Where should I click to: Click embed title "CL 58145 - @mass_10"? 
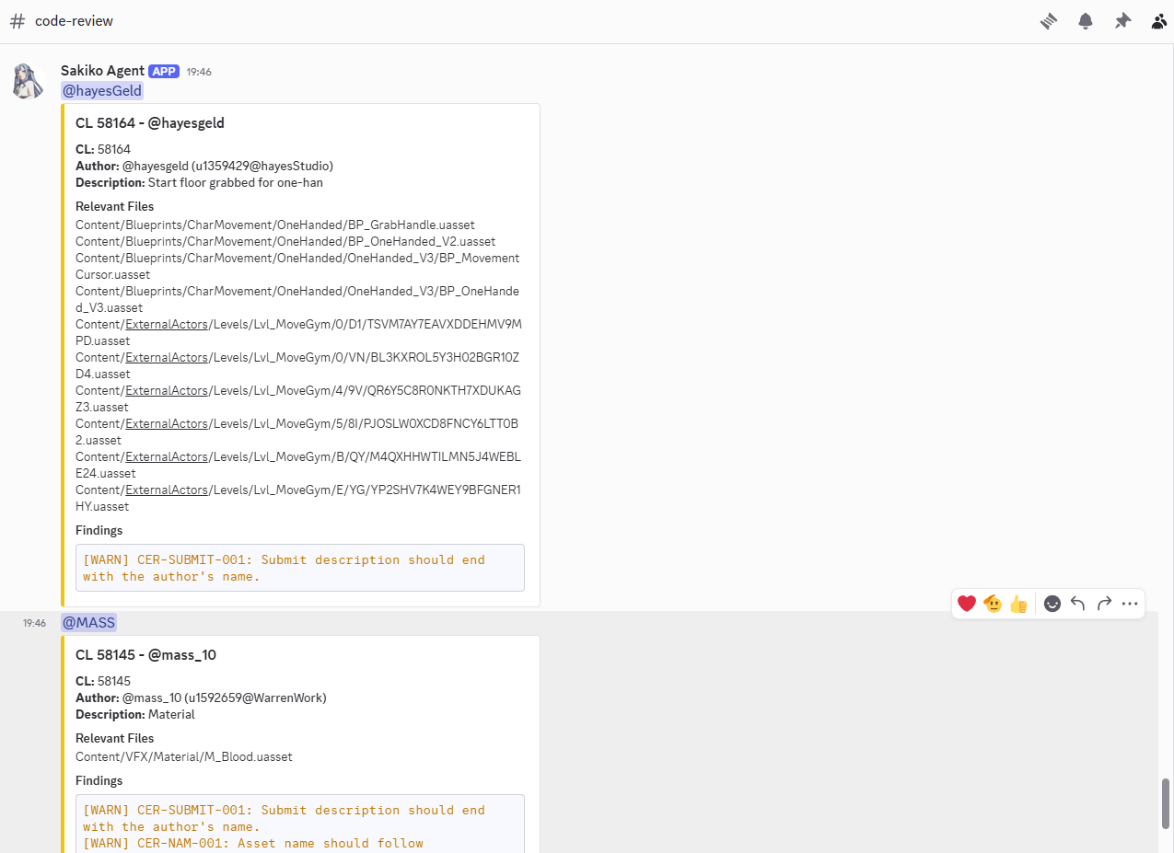click(x=145, y=655)
